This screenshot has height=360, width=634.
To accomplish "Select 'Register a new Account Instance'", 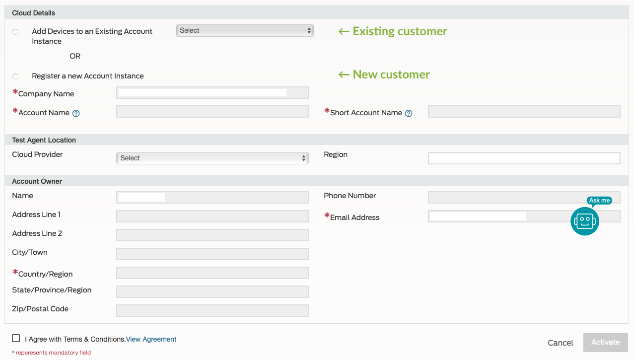I will (x=15, y=76).
